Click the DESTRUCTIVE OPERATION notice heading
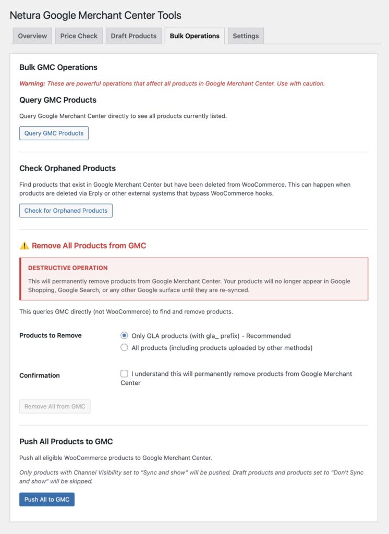The height and width of the screenshot is (534, 389). 68,268
